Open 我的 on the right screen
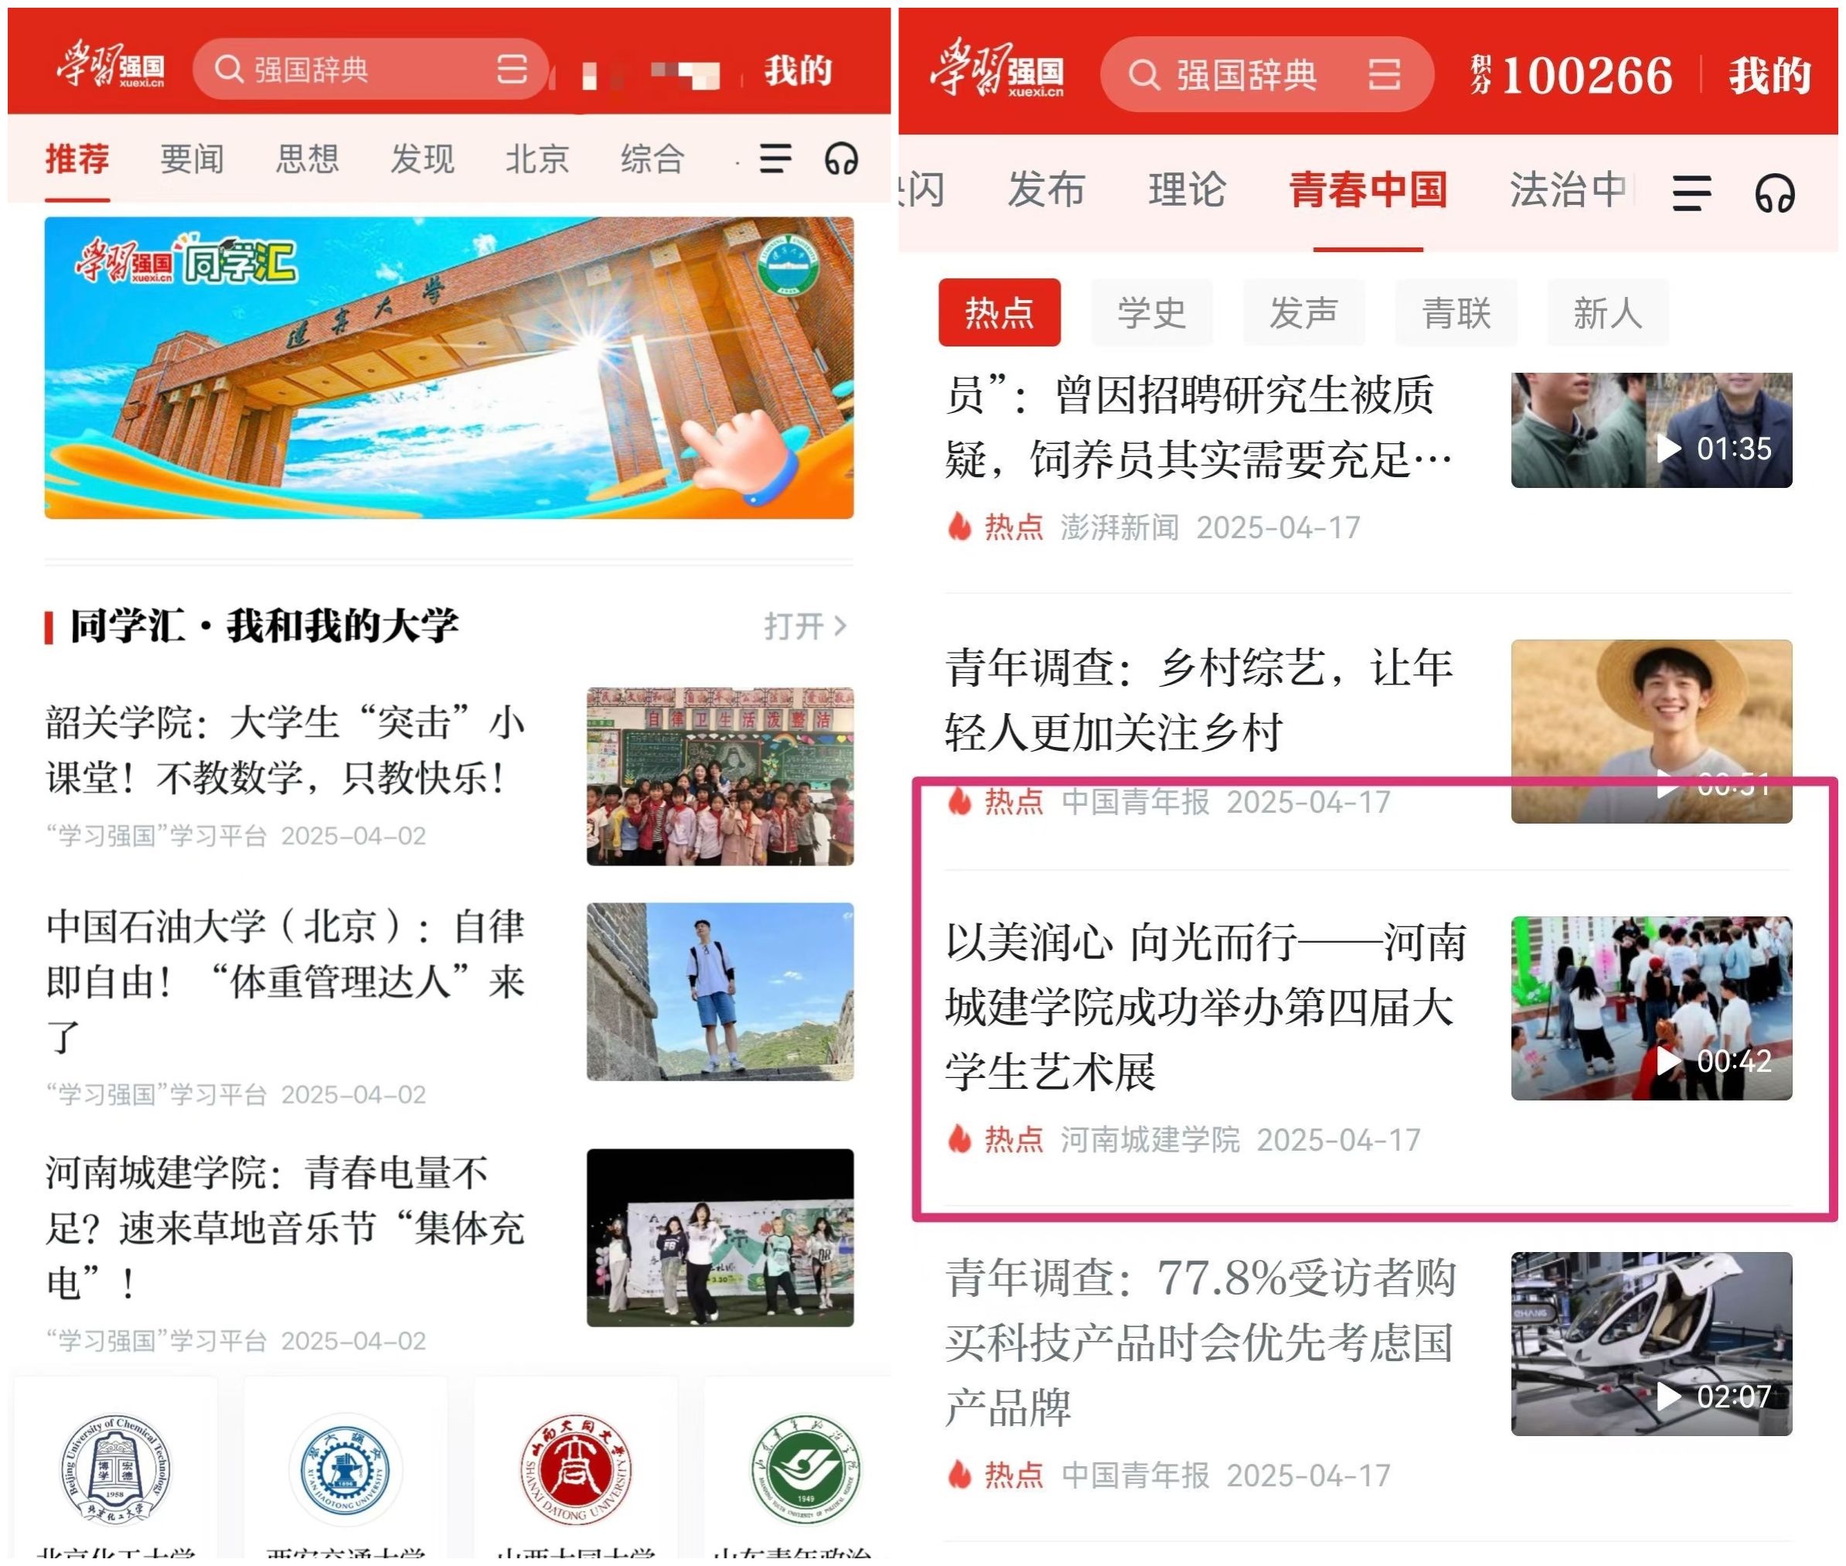This screenshot has height=1566, width=1846. pos(1769,74)
